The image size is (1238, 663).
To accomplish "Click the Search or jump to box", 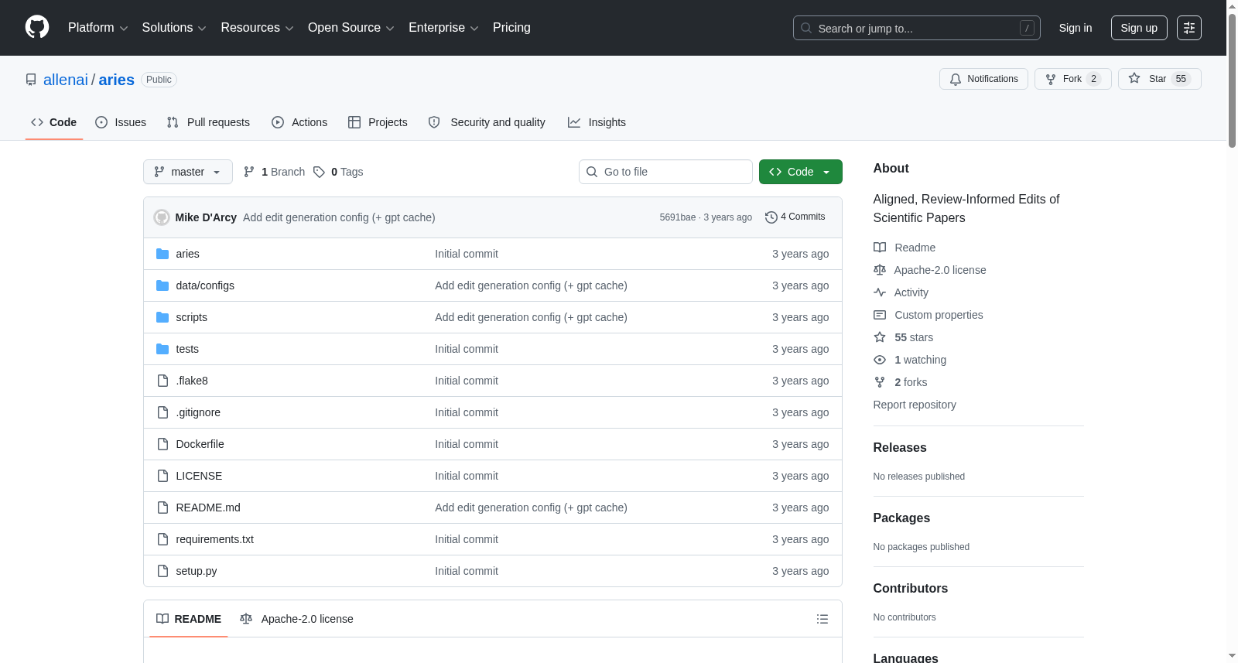I will click(917, 28).
